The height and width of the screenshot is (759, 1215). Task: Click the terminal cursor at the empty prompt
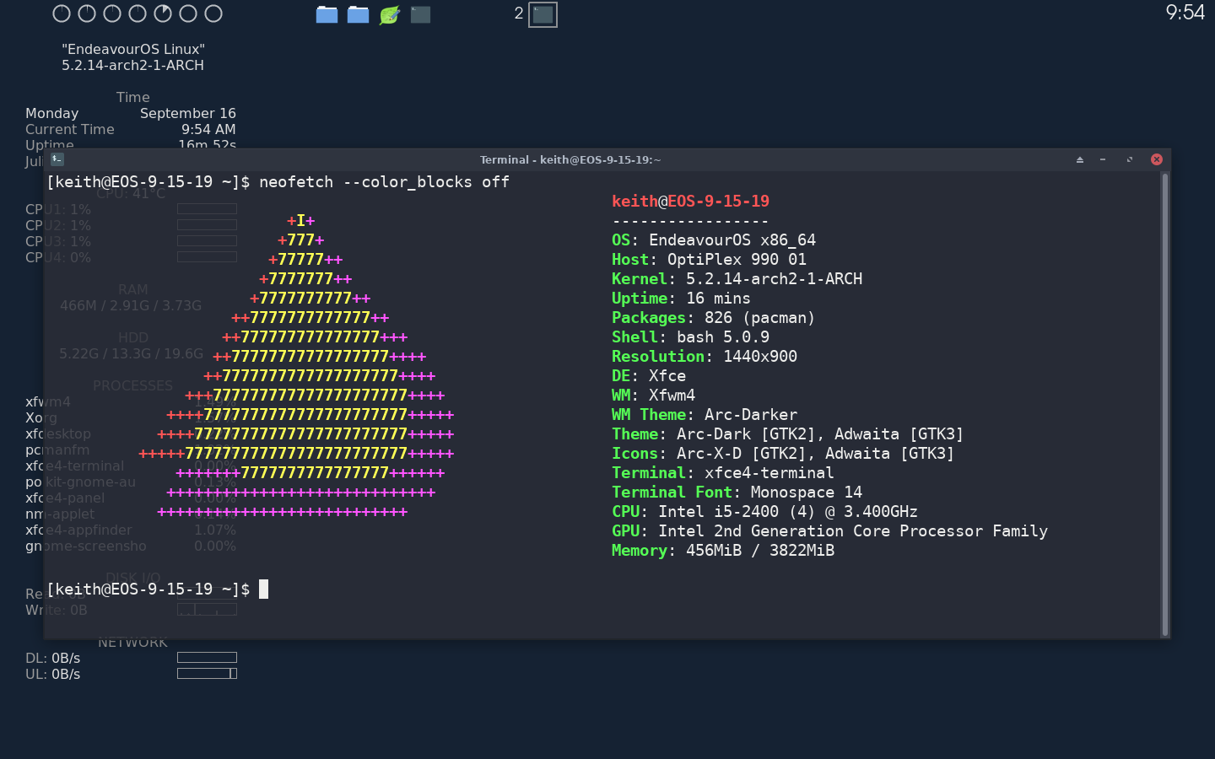[263, 589]
